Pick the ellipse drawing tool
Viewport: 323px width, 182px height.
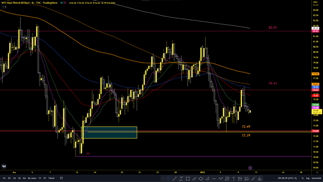tap(201, 178)
